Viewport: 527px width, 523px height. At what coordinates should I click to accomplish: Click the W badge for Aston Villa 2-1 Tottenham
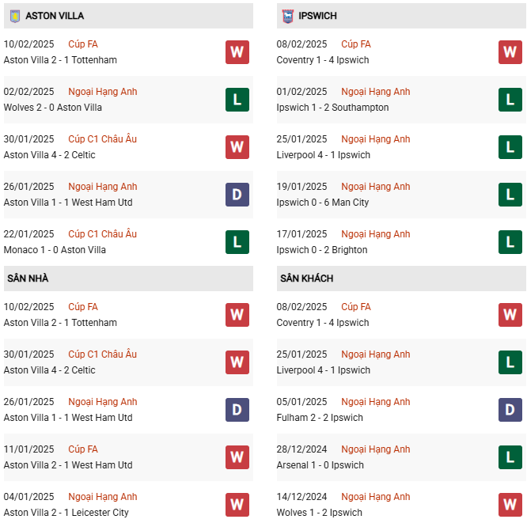click(x=237, y=52)
